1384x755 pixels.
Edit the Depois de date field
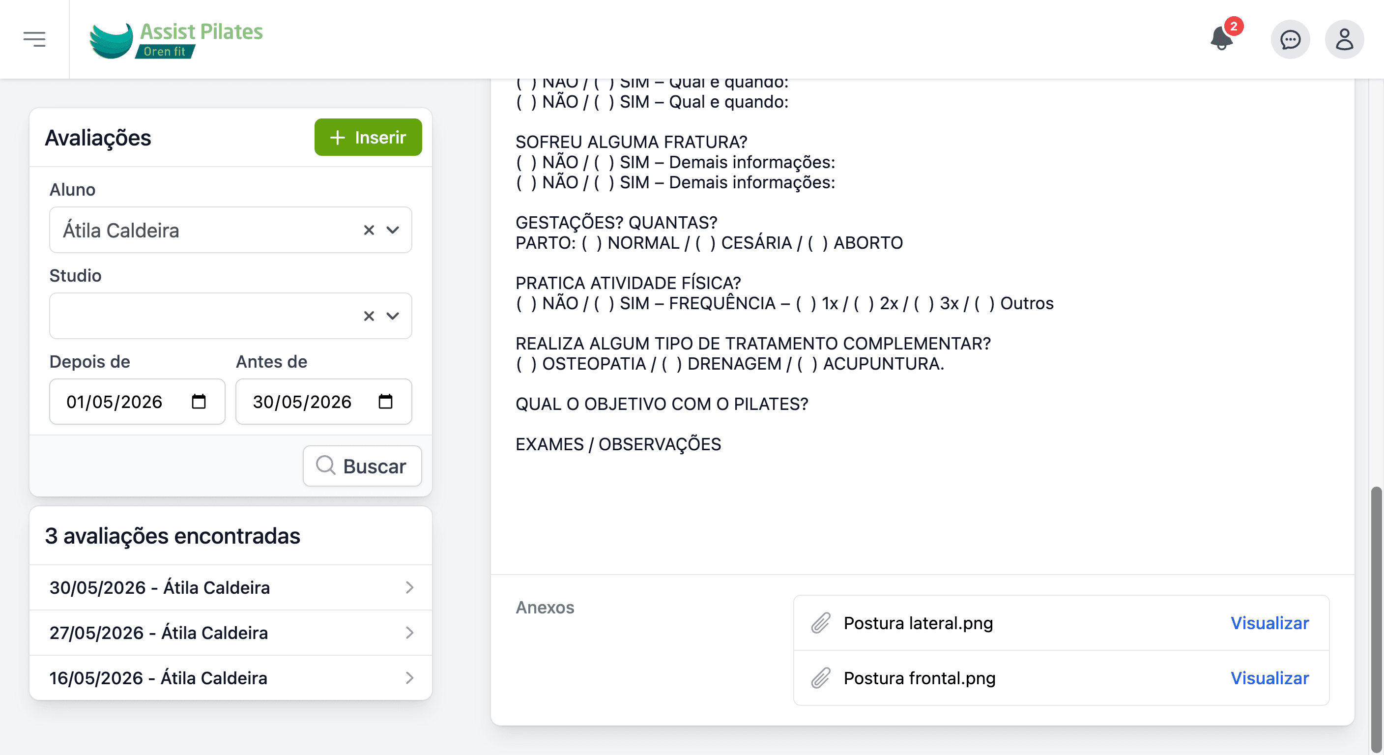pyautogui.click(x=137, y=402)
